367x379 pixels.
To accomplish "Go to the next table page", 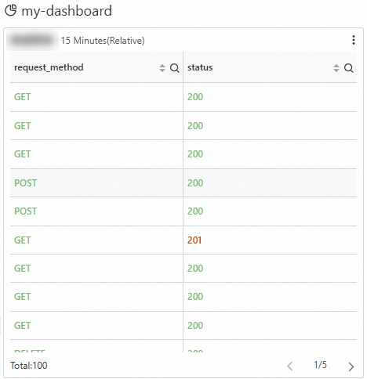I will [351, 366].
